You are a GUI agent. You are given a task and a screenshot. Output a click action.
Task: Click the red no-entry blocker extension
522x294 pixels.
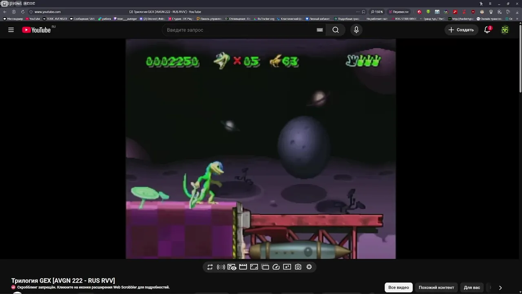click(x=473, y=12)
